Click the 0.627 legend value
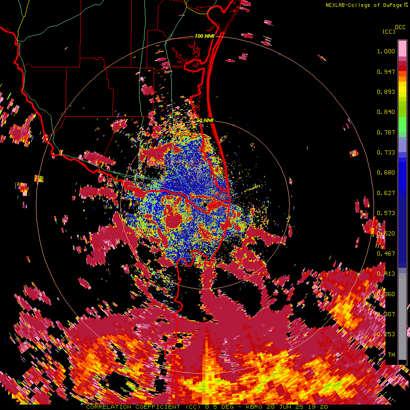 point(386,193)
